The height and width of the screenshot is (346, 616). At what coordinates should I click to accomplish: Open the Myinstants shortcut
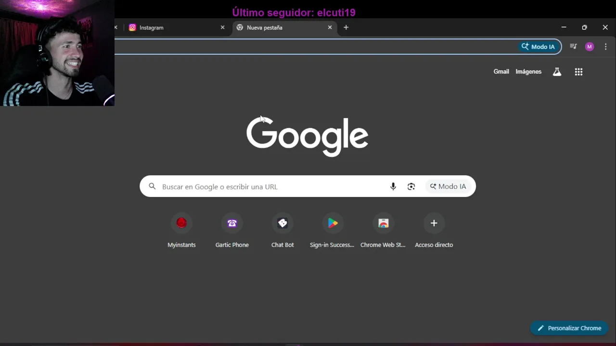point(181,231)
